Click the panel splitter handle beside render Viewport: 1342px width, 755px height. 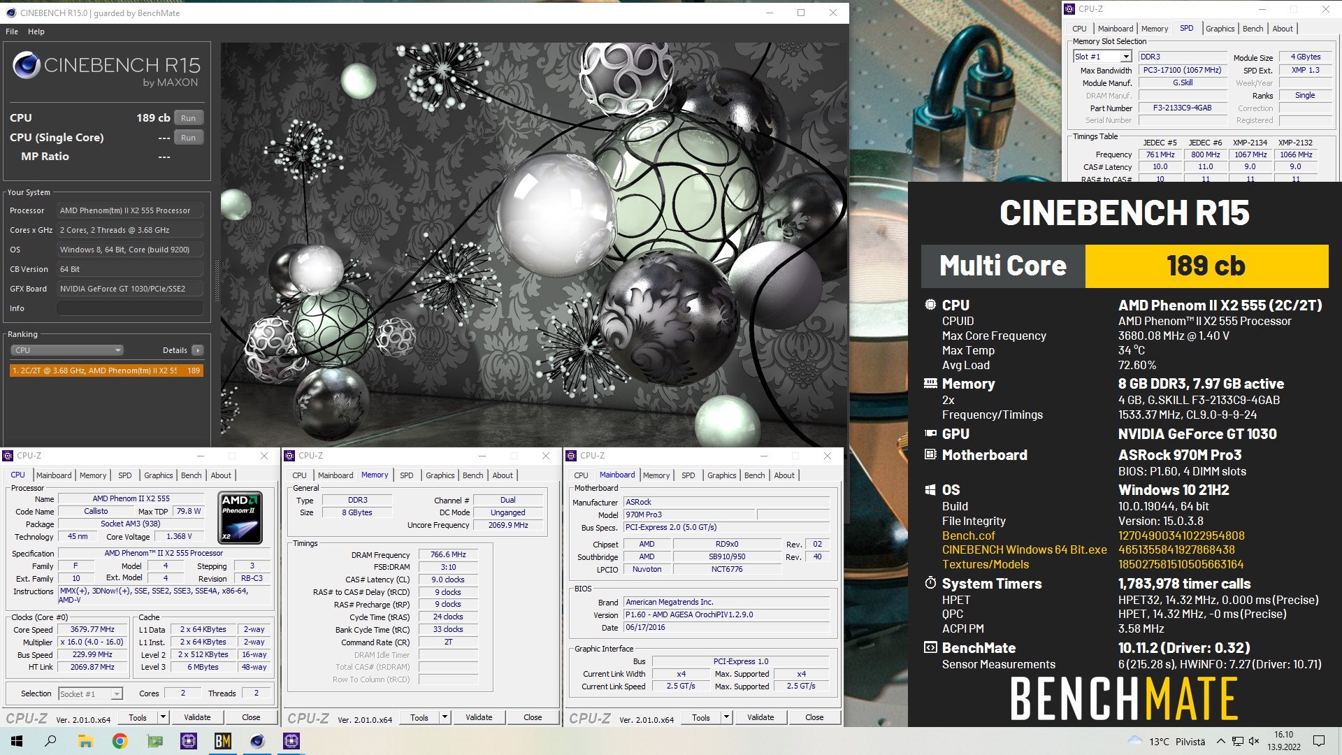[216, 280]
